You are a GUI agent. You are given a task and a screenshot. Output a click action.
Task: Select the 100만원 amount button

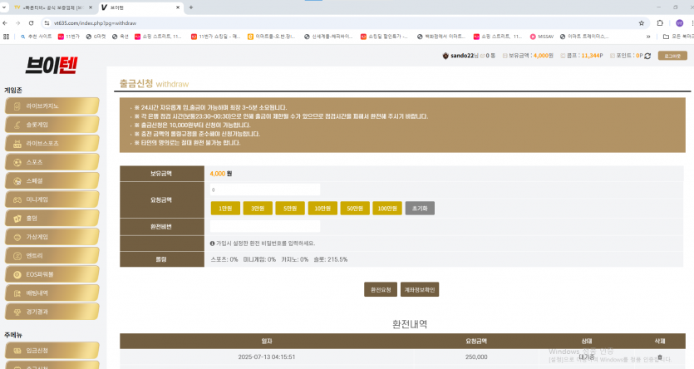(387, 209)
